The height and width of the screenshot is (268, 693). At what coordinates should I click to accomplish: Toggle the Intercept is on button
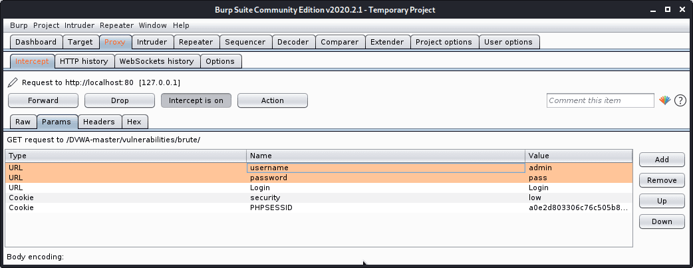coord(196,100)
